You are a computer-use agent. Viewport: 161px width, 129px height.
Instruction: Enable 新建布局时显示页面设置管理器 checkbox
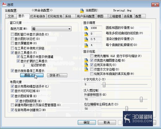tap(12, 105)
